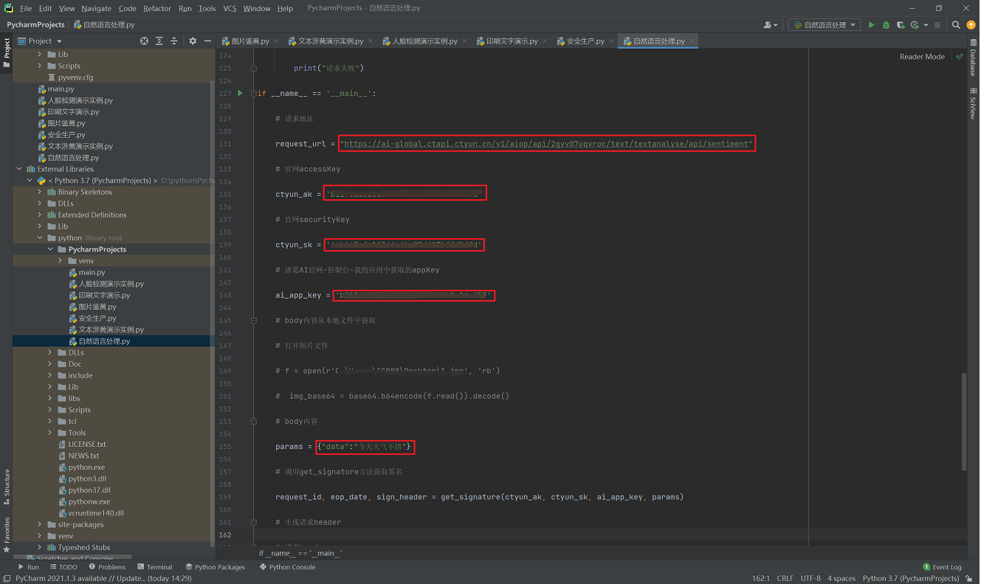Open the Problems tool window
The image size is (981, 584).
(x=107, y=567)
